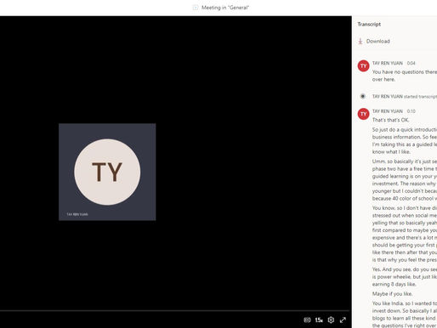
Task: Click "You know, so I don't have" paragraph
Action: point(405,234)
